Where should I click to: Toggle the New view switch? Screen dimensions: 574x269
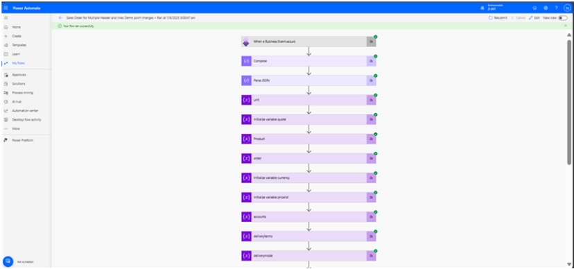coord(563,17)
